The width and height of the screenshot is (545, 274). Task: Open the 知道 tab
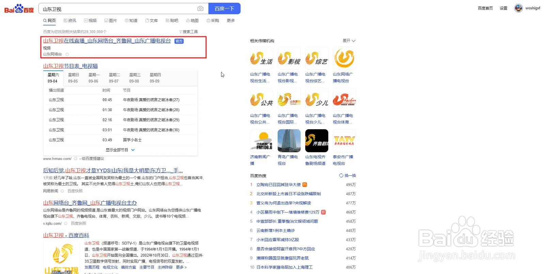(x=131, y=20)
